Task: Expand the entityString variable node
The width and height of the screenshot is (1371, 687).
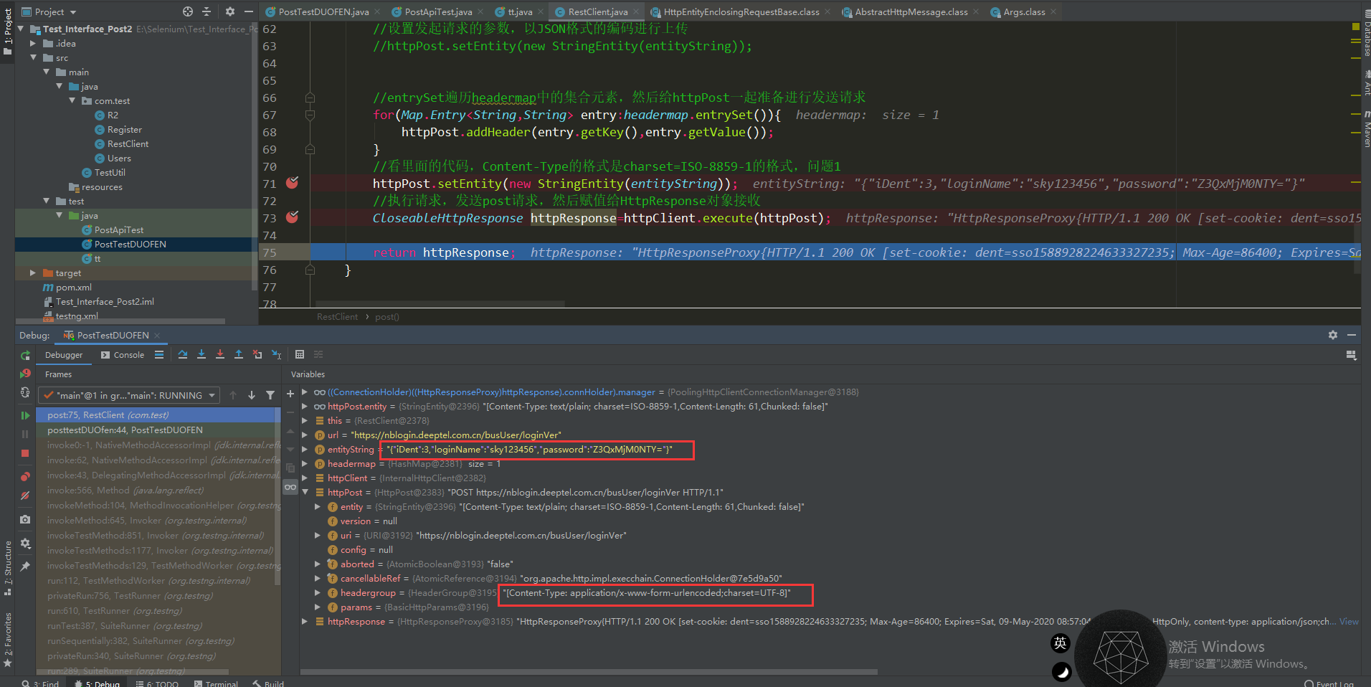Action: [305, 450]
